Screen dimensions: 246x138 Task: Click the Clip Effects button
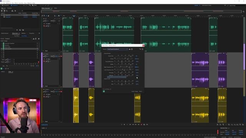pos(17,36)
